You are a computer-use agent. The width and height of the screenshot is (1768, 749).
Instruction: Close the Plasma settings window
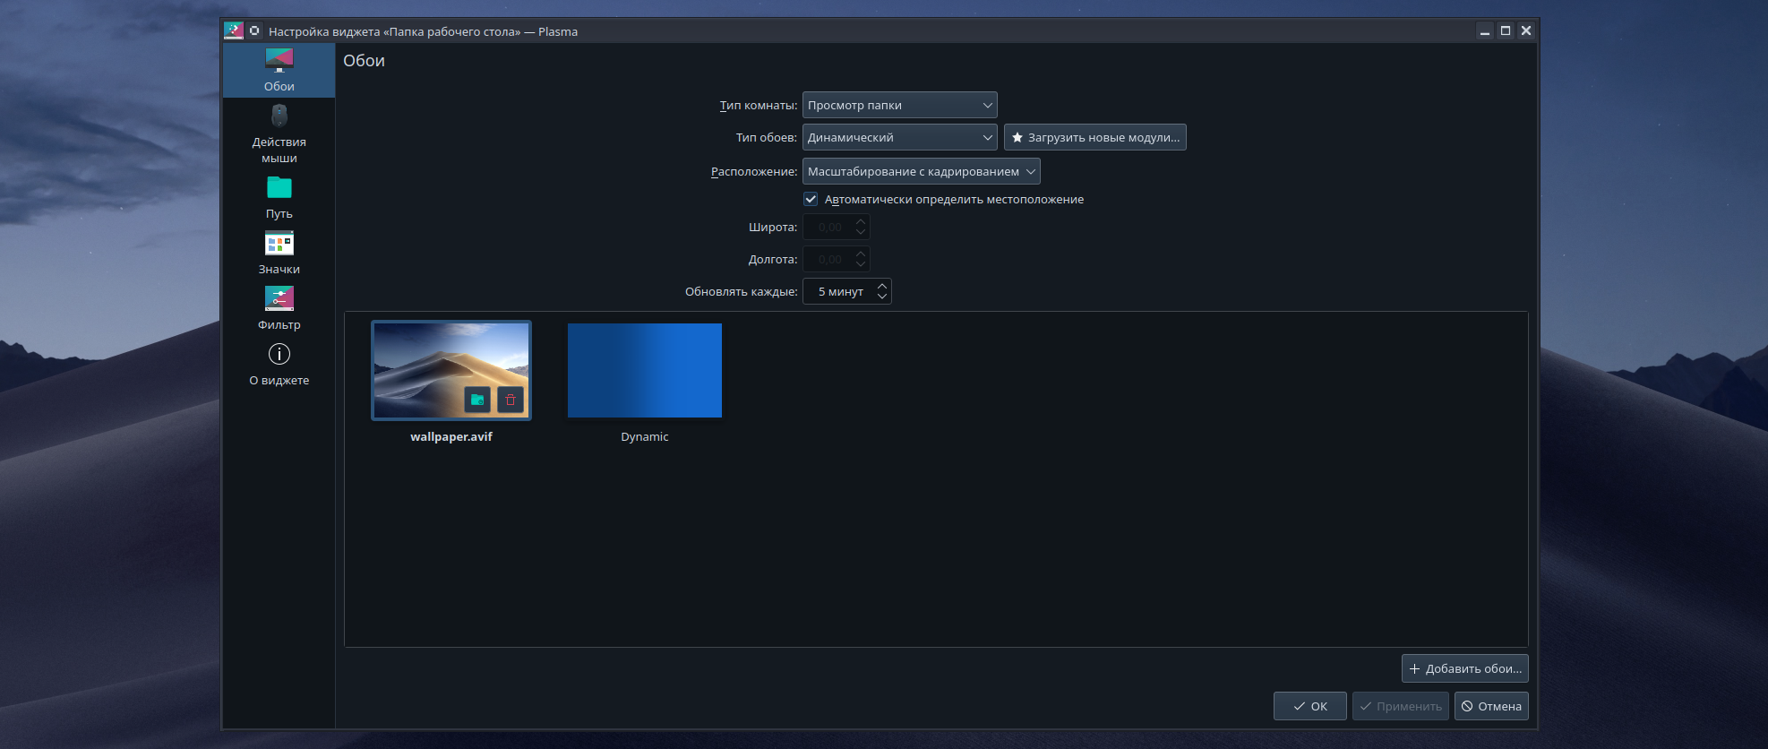coord(1526,31)
